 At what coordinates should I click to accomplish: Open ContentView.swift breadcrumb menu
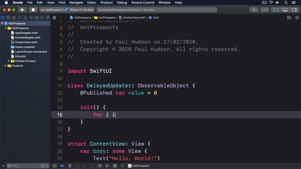point(132,18)
